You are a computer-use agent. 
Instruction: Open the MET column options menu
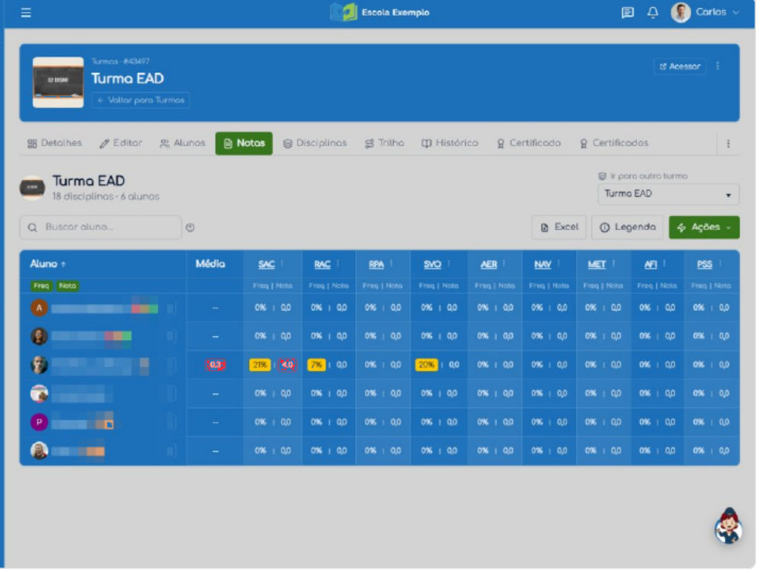click(x=613, y=264)
